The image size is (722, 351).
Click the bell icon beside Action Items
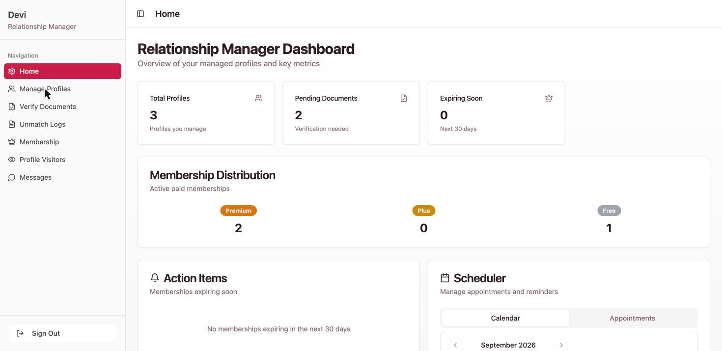pyautogui.click(x=155, y=278)
